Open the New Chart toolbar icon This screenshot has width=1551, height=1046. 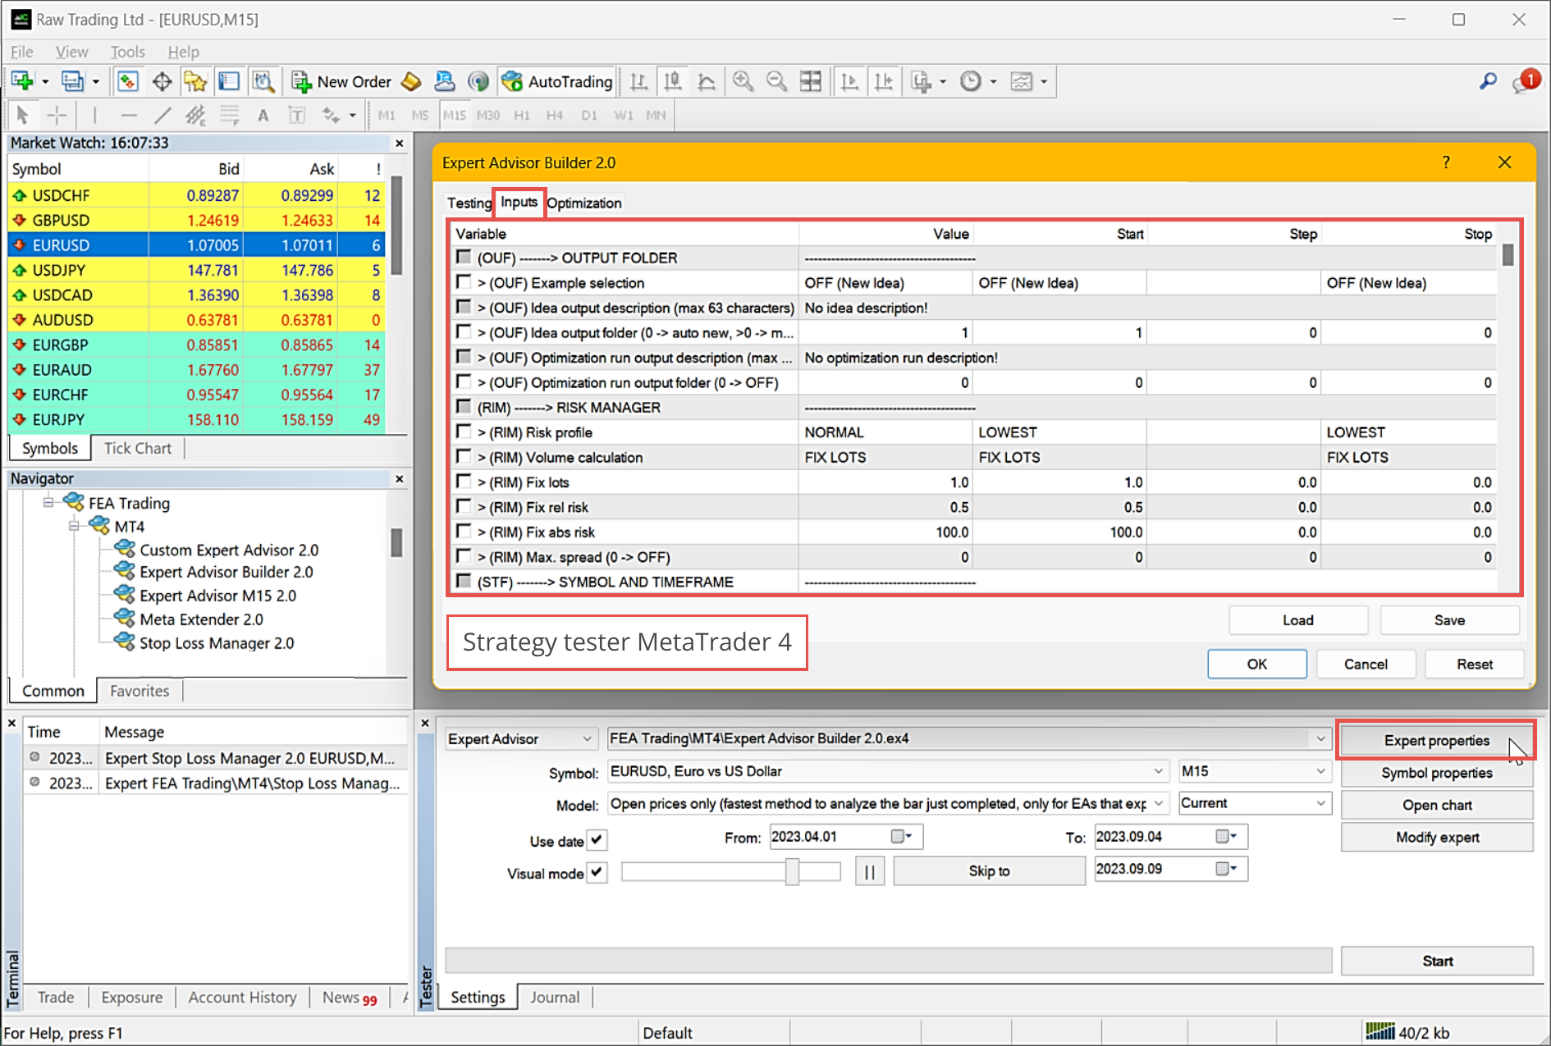click(22, 81)
